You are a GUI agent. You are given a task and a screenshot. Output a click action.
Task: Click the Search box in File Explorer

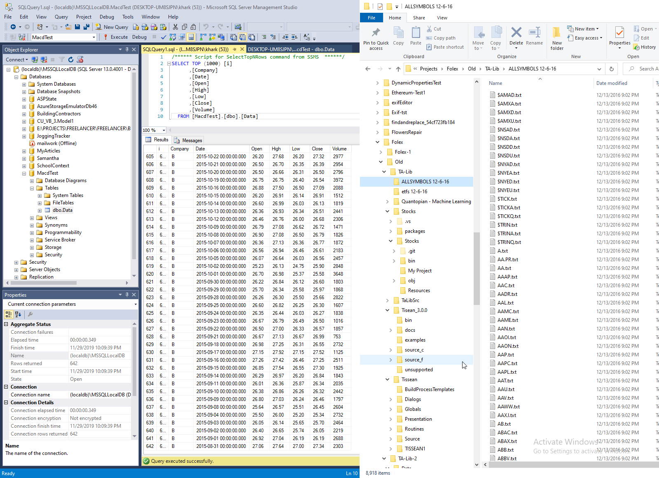642,69
